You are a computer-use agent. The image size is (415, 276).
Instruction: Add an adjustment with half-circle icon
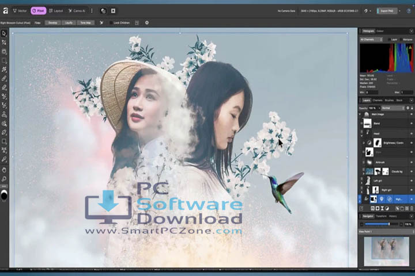pyautogui.click(x=387, y=208)
